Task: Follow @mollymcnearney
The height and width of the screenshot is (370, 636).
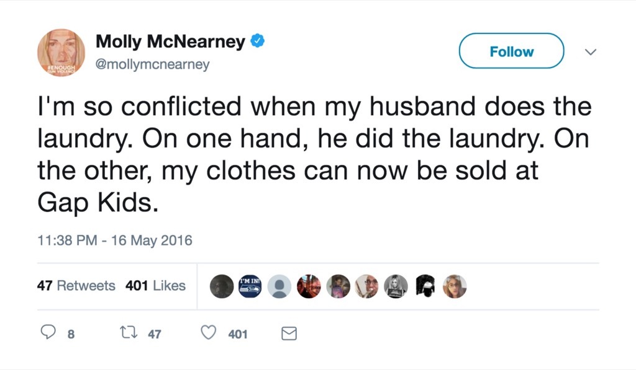Action: (511, 51)
